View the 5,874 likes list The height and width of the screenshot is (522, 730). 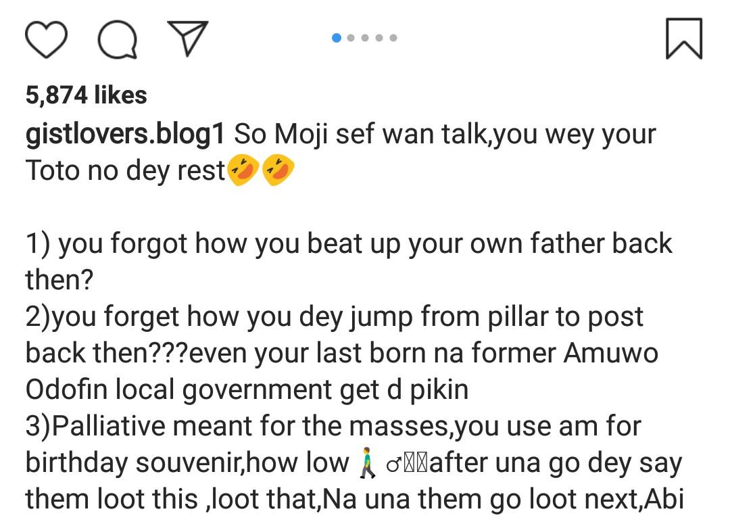(x=86, y=95)
